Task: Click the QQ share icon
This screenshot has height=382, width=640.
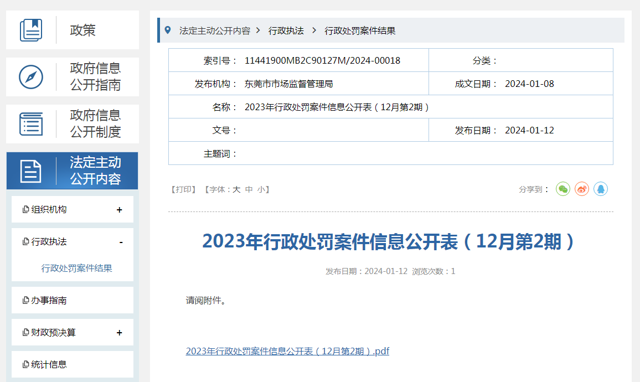Action: tap(601, 189)
